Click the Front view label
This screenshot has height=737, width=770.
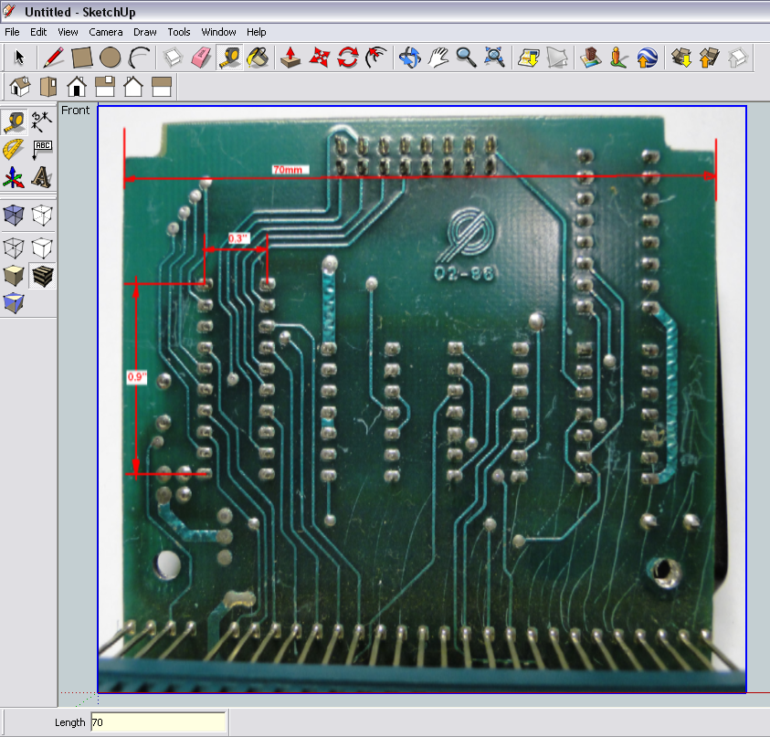pos(75,111)
